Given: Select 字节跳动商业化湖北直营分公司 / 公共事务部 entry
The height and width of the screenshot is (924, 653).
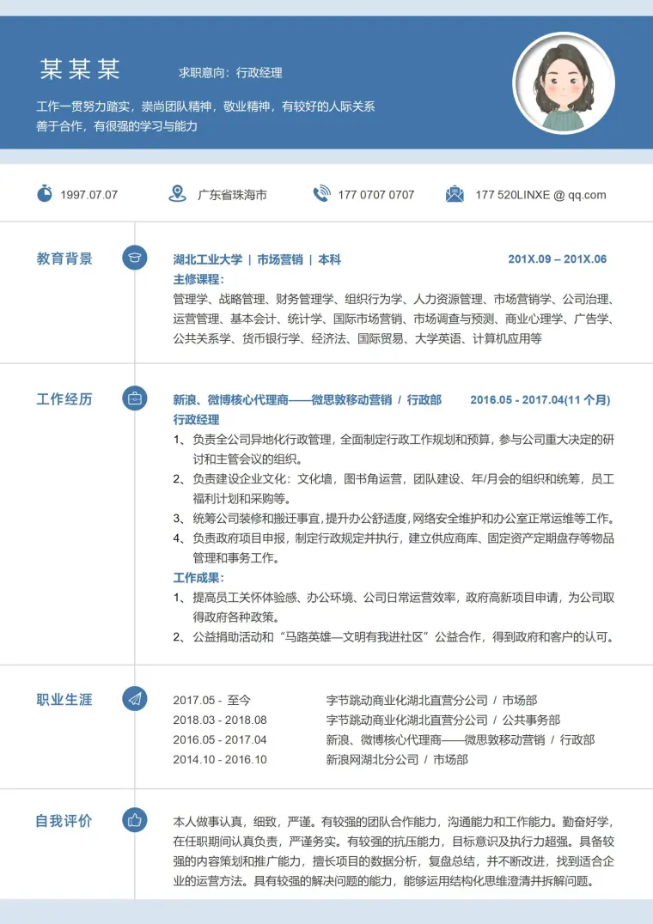Looking at the screenshot, I should point(443,720).
